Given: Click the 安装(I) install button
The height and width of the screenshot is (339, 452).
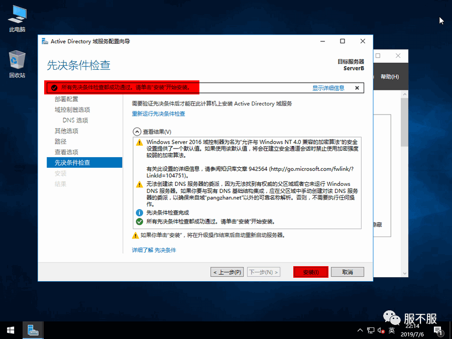Looking at the screenshot, I should pos(311,272).
